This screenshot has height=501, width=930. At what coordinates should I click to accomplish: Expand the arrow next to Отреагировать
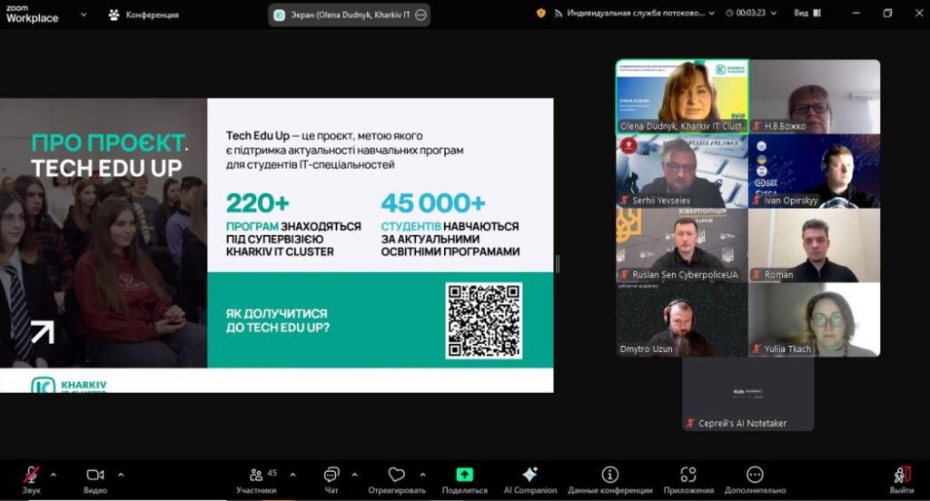tap(422, 475)
